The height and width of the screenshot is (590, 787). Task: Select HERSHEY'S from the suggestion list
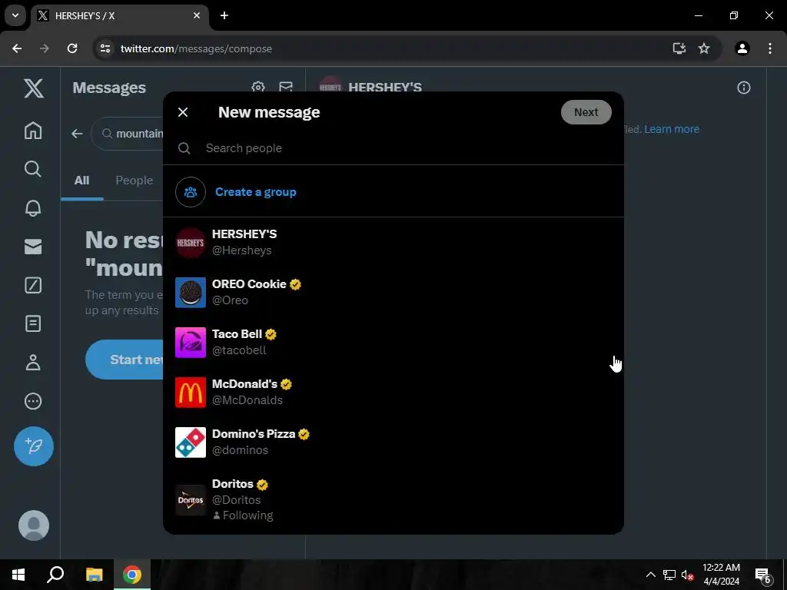tap(393, 242)
